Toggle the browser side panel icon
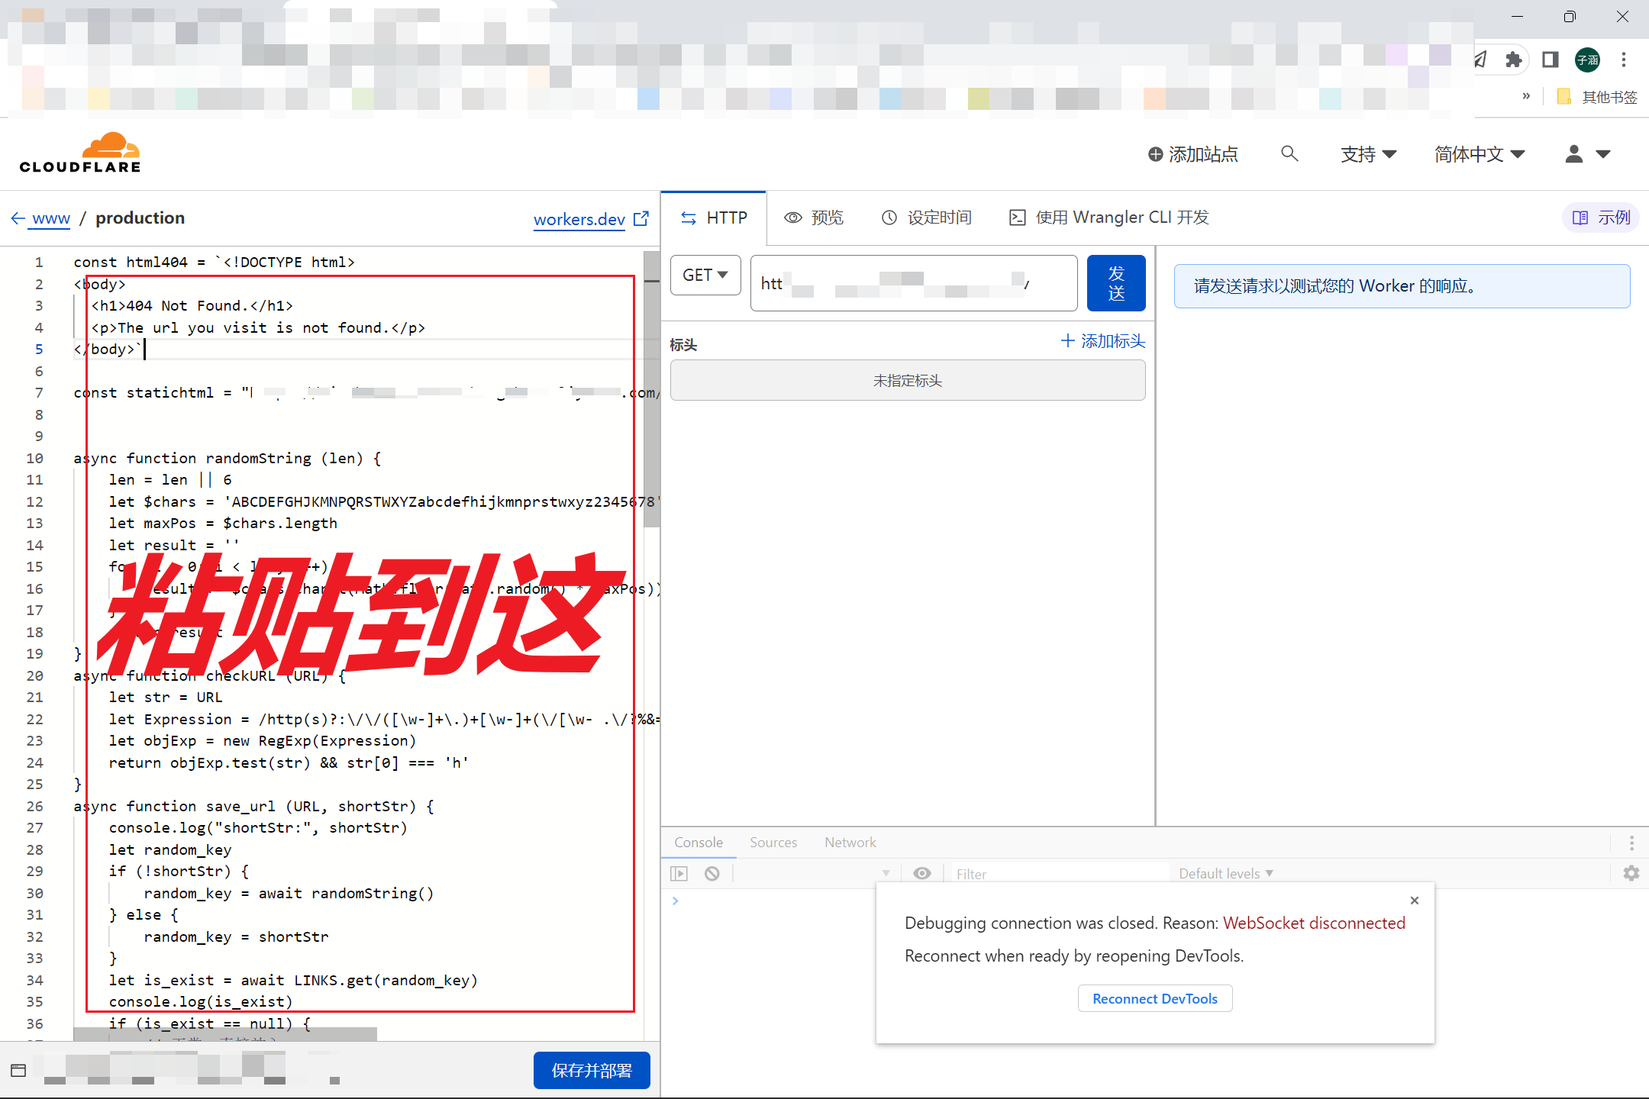Viewport: 1649px width, 1099px height. tap(1551, 60)
